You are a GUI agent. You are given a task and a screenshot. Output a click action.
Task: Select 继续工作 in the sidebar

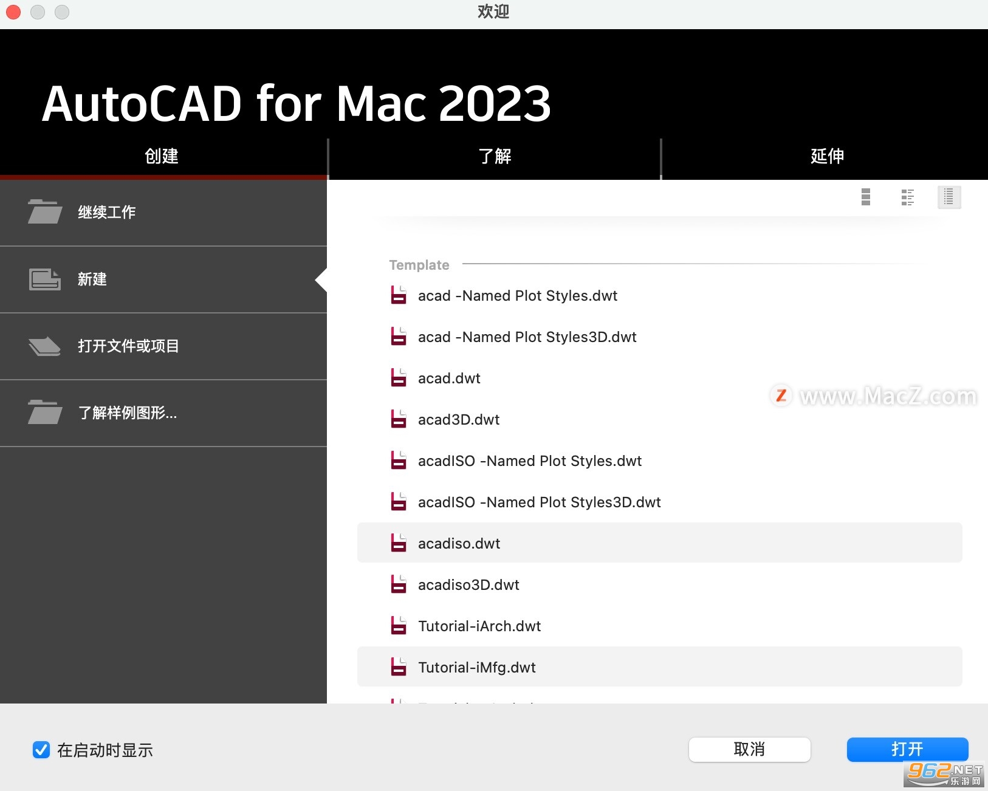click(163, 213)
